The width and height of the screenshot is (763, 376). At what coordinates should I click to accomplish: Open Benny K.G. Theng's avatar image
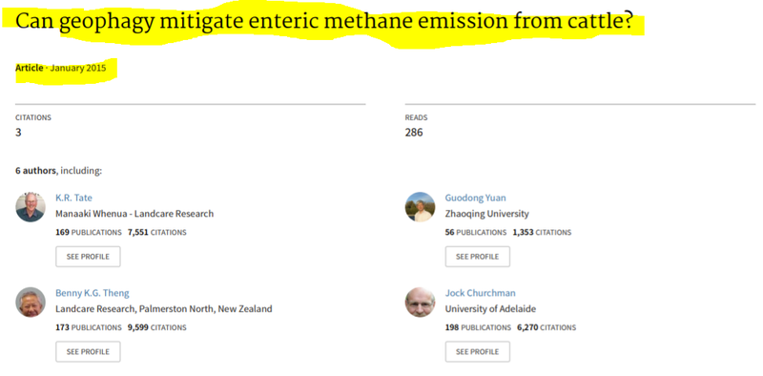point(31,302)
